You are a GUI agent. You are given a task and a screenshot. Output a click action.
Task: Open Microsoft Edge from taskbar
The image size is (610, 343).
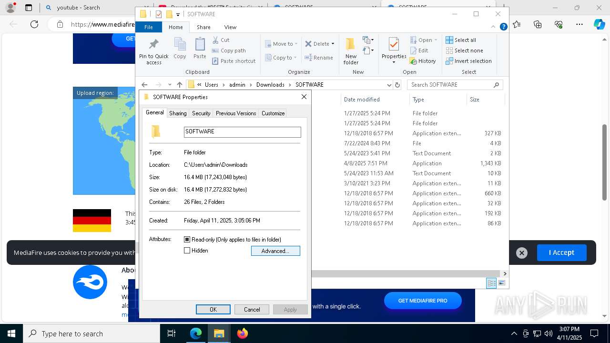(x=196, y=333)
